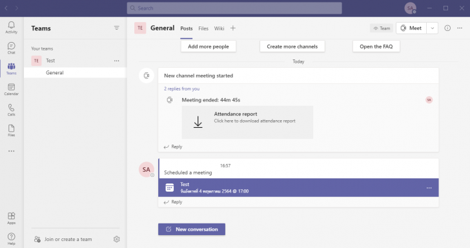This screenshot has width=470, height=248.
Task: Select the Test team
Action: point(76,61)
